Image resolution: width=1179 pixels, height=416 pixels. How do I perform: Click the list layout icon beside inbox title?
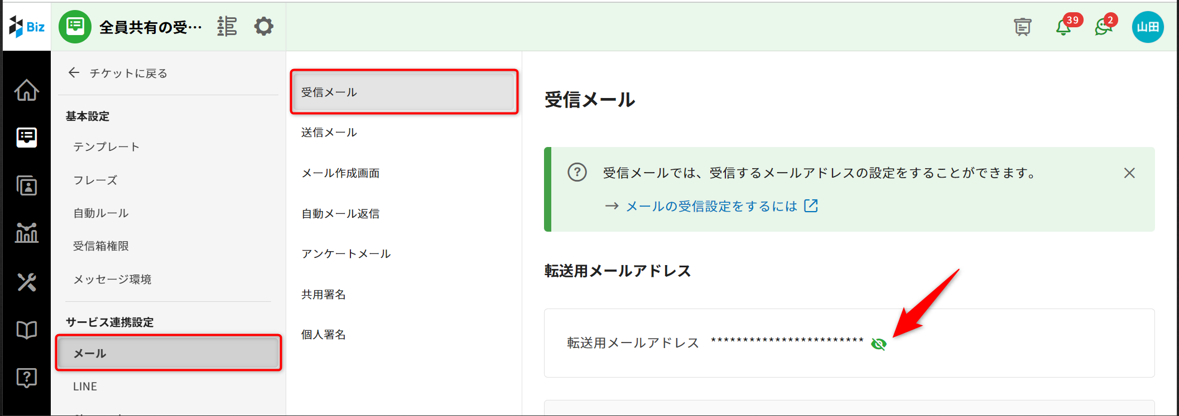point(227,26)
